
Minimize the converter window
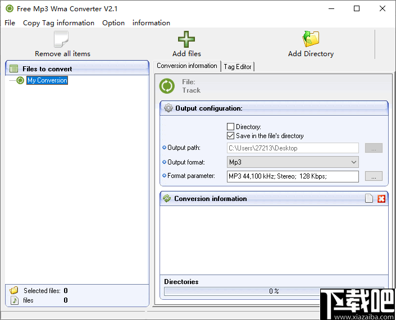331,8
